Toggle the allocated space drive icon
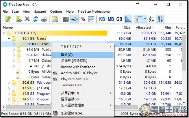Viewport: 189px width, 118px height. [x=74, y=19]
